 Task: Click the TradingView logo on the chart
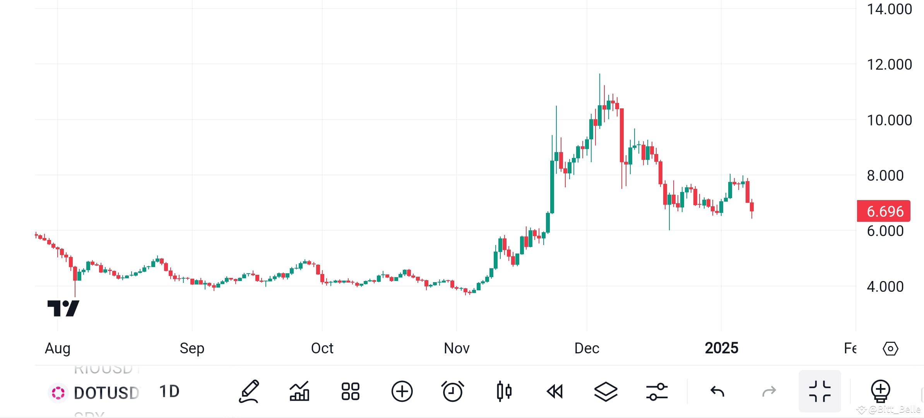coord(63,308)
